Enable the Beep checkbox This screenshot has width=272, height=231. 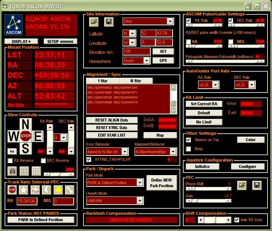click(x=189, y=149)
